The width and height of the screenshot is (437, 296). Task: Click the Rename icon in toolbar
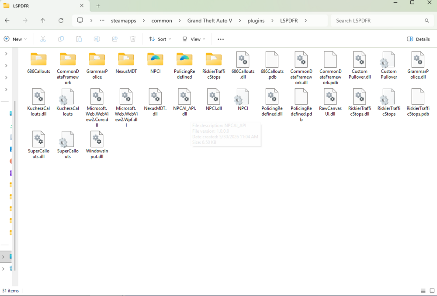tap(97, 39)
